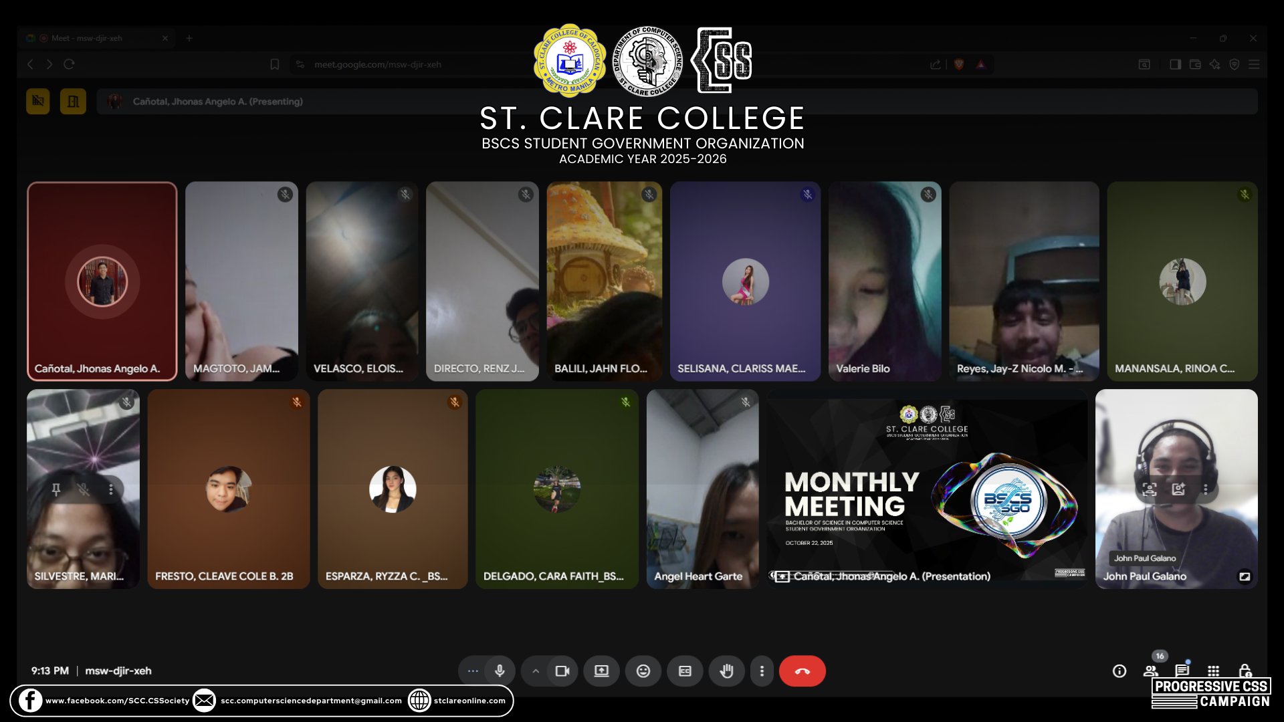Apply visual effects on John Paul Galano's tile
Image resolution: width=1284 pixels, height=722 pixels.
[1178, 489]
